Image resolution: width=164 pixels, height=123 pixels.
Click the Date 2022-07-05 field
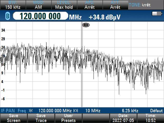[x=123, y=118]
